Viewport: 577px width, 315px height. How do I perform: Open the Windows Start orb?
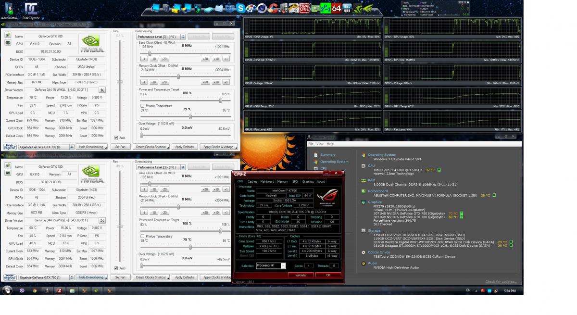pyautogui.click(x=7, y=290)
